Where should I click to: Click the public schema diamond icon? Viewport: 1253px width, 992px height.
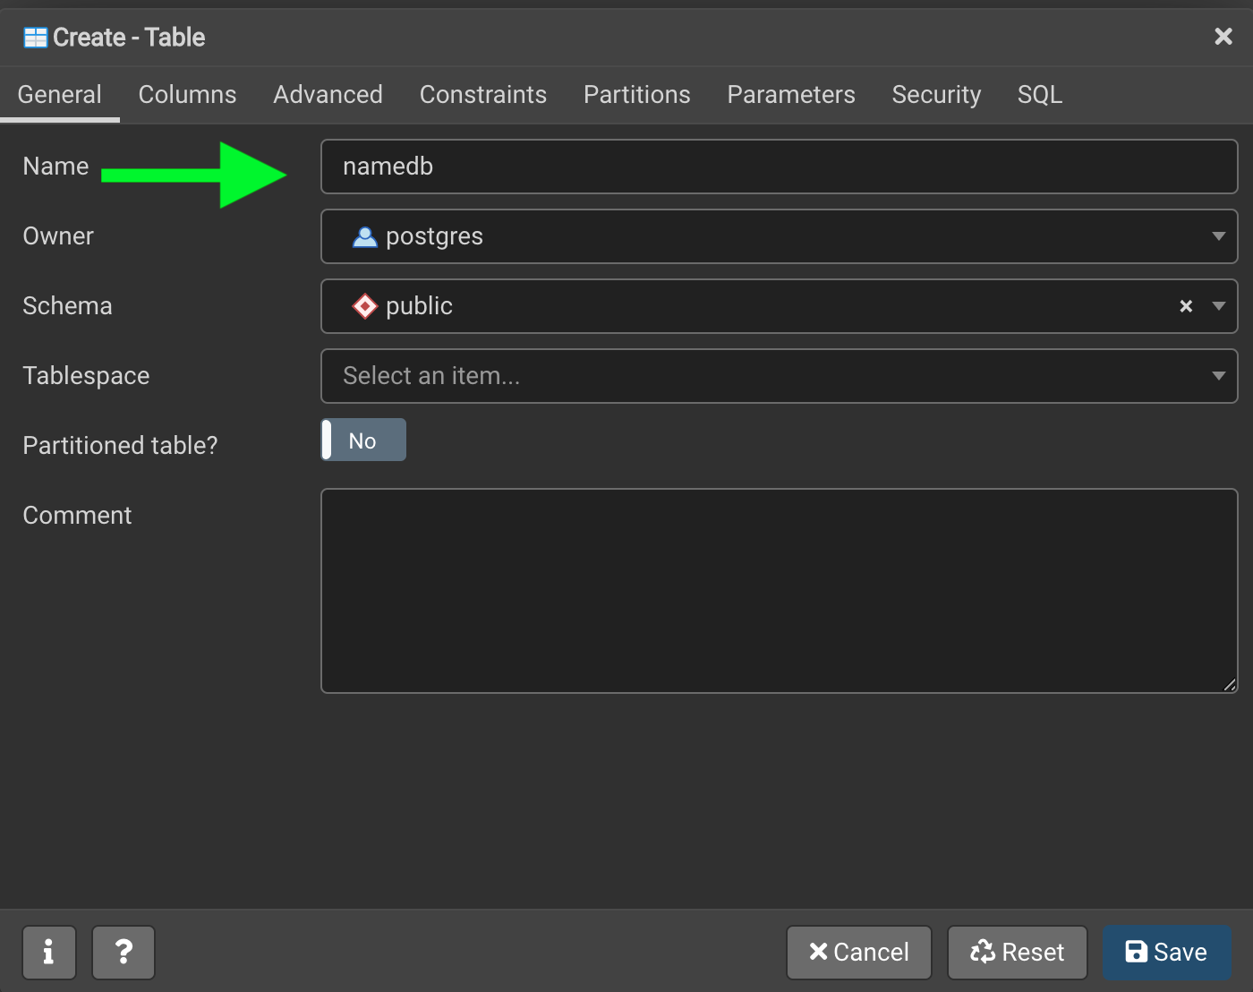[365, 306]
